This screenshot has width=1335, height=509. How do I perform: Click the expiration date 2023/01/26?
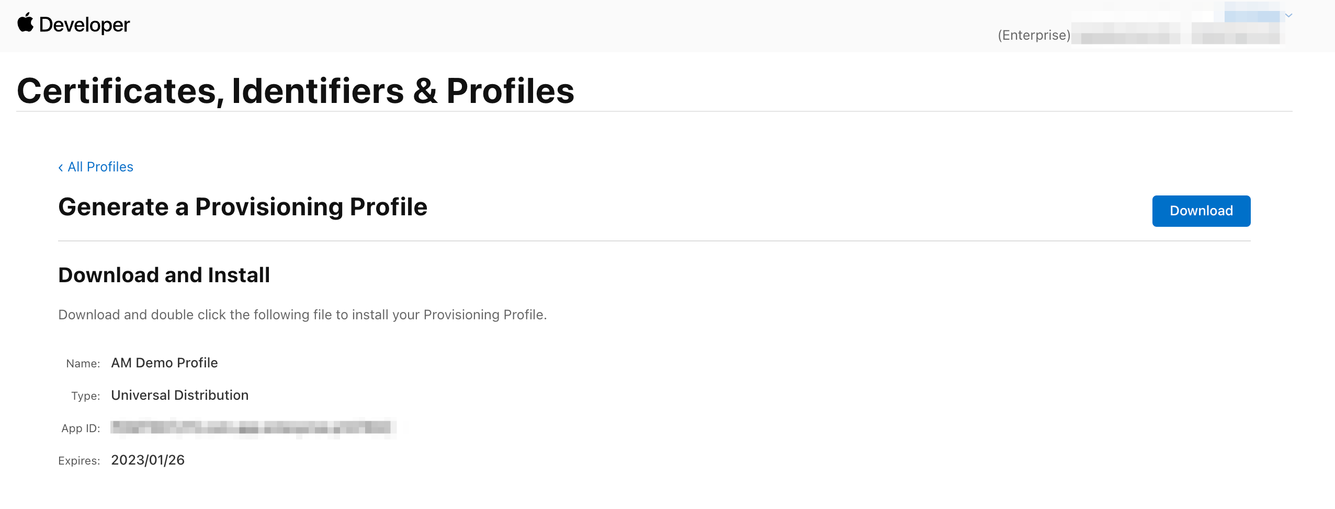(148, 460)
